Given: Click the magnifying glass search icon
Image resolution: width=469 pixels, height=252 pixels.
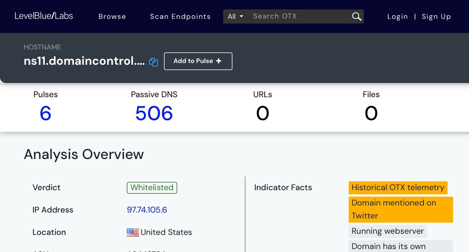Looking at the screenshot, I should point(356,16).
